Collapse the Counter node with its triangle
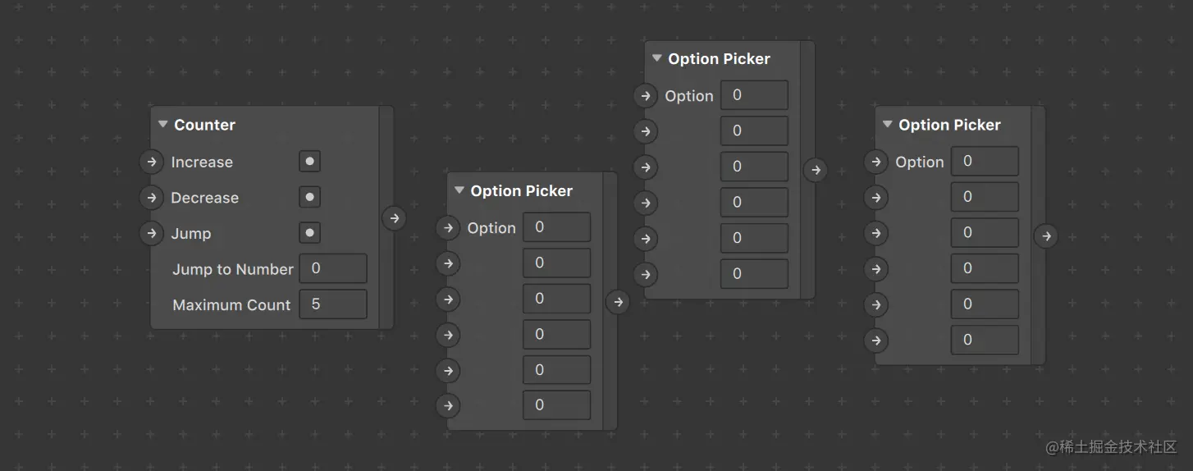 (162, 125)
